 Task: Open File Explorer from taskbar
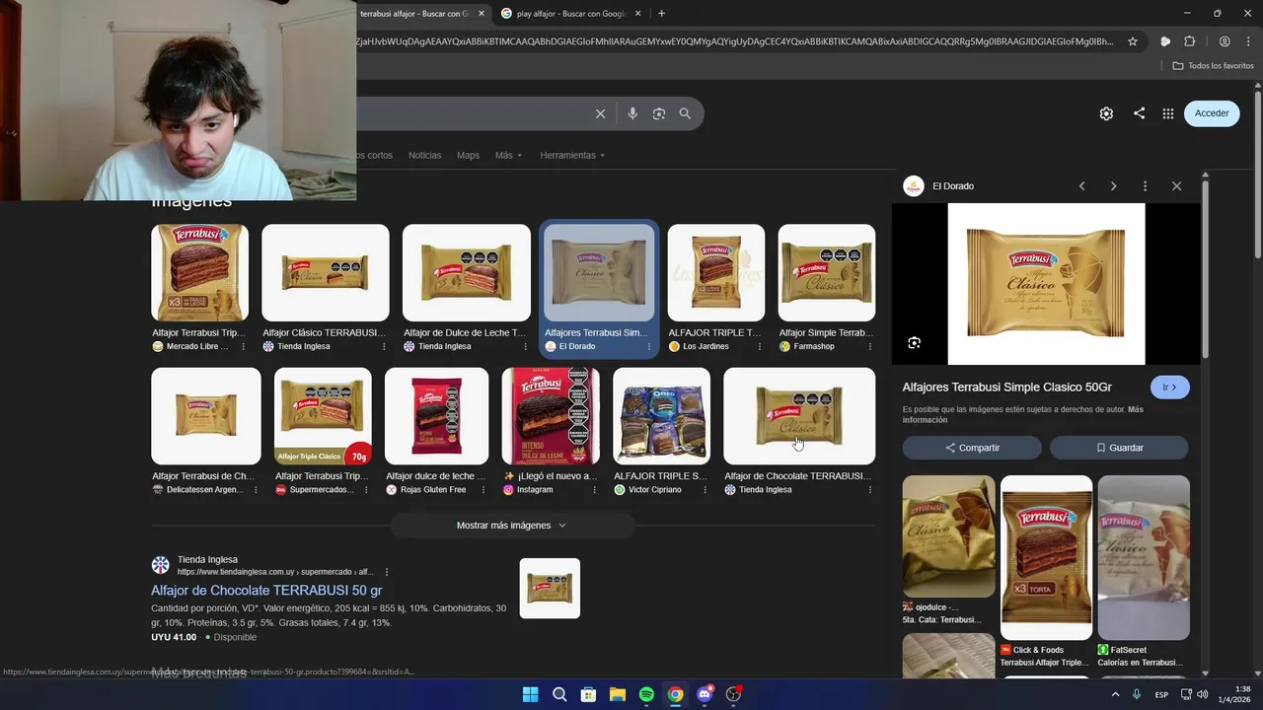tap(618, 694)
